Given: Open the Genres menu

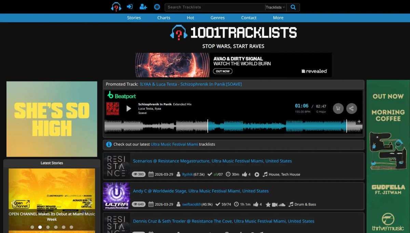Looking at the screenshot, I should tap(218, 18).
